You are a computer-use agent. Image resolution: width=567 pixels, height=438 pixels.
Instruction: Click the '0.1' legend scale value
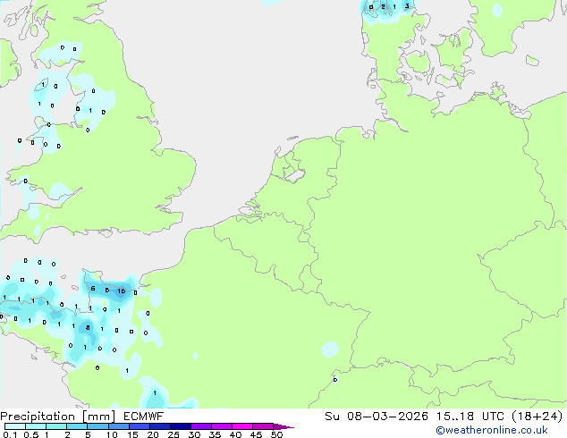[x=10, y=434]
